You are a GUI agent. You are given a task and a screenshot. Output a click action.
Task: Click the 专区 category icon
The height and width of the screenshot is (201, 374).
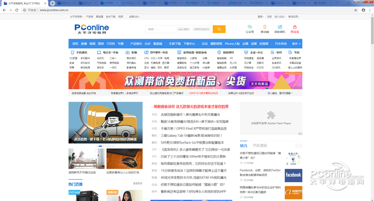click(290, 52)
